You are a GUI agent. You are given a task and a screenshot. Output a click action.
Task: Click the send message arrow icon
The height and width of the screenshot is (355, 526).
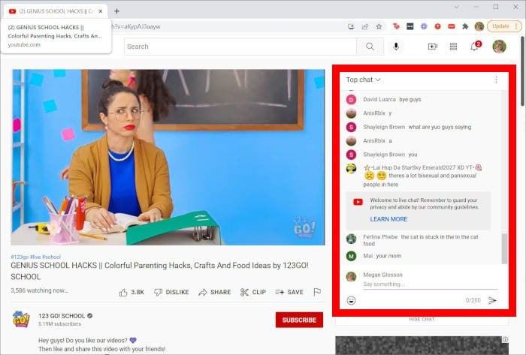(492, 300)
